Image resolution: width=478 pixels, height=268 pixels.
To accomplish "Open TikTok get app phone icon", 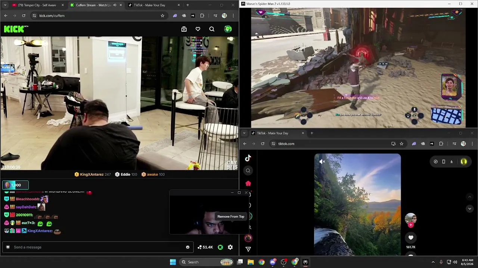I will point(444,162).
